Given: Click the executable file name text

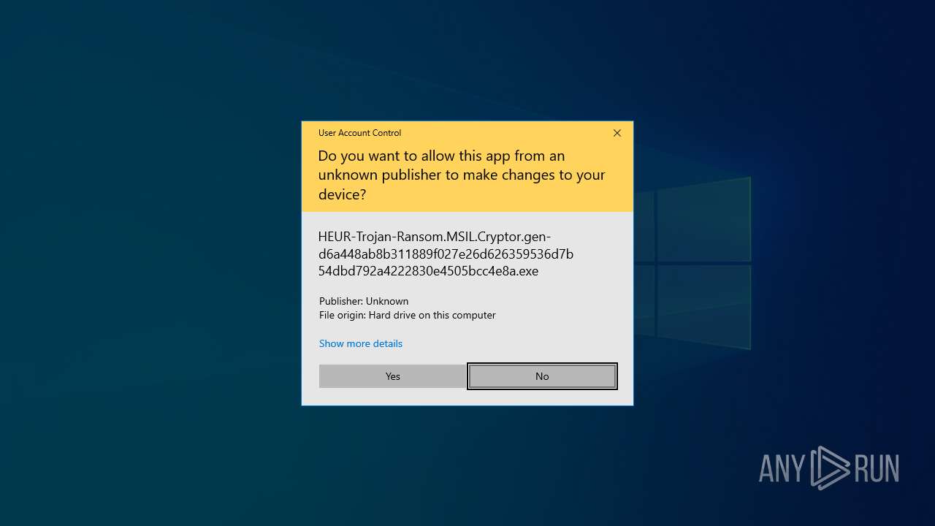Looking at the screenshot, I should (x=446, y=254).
